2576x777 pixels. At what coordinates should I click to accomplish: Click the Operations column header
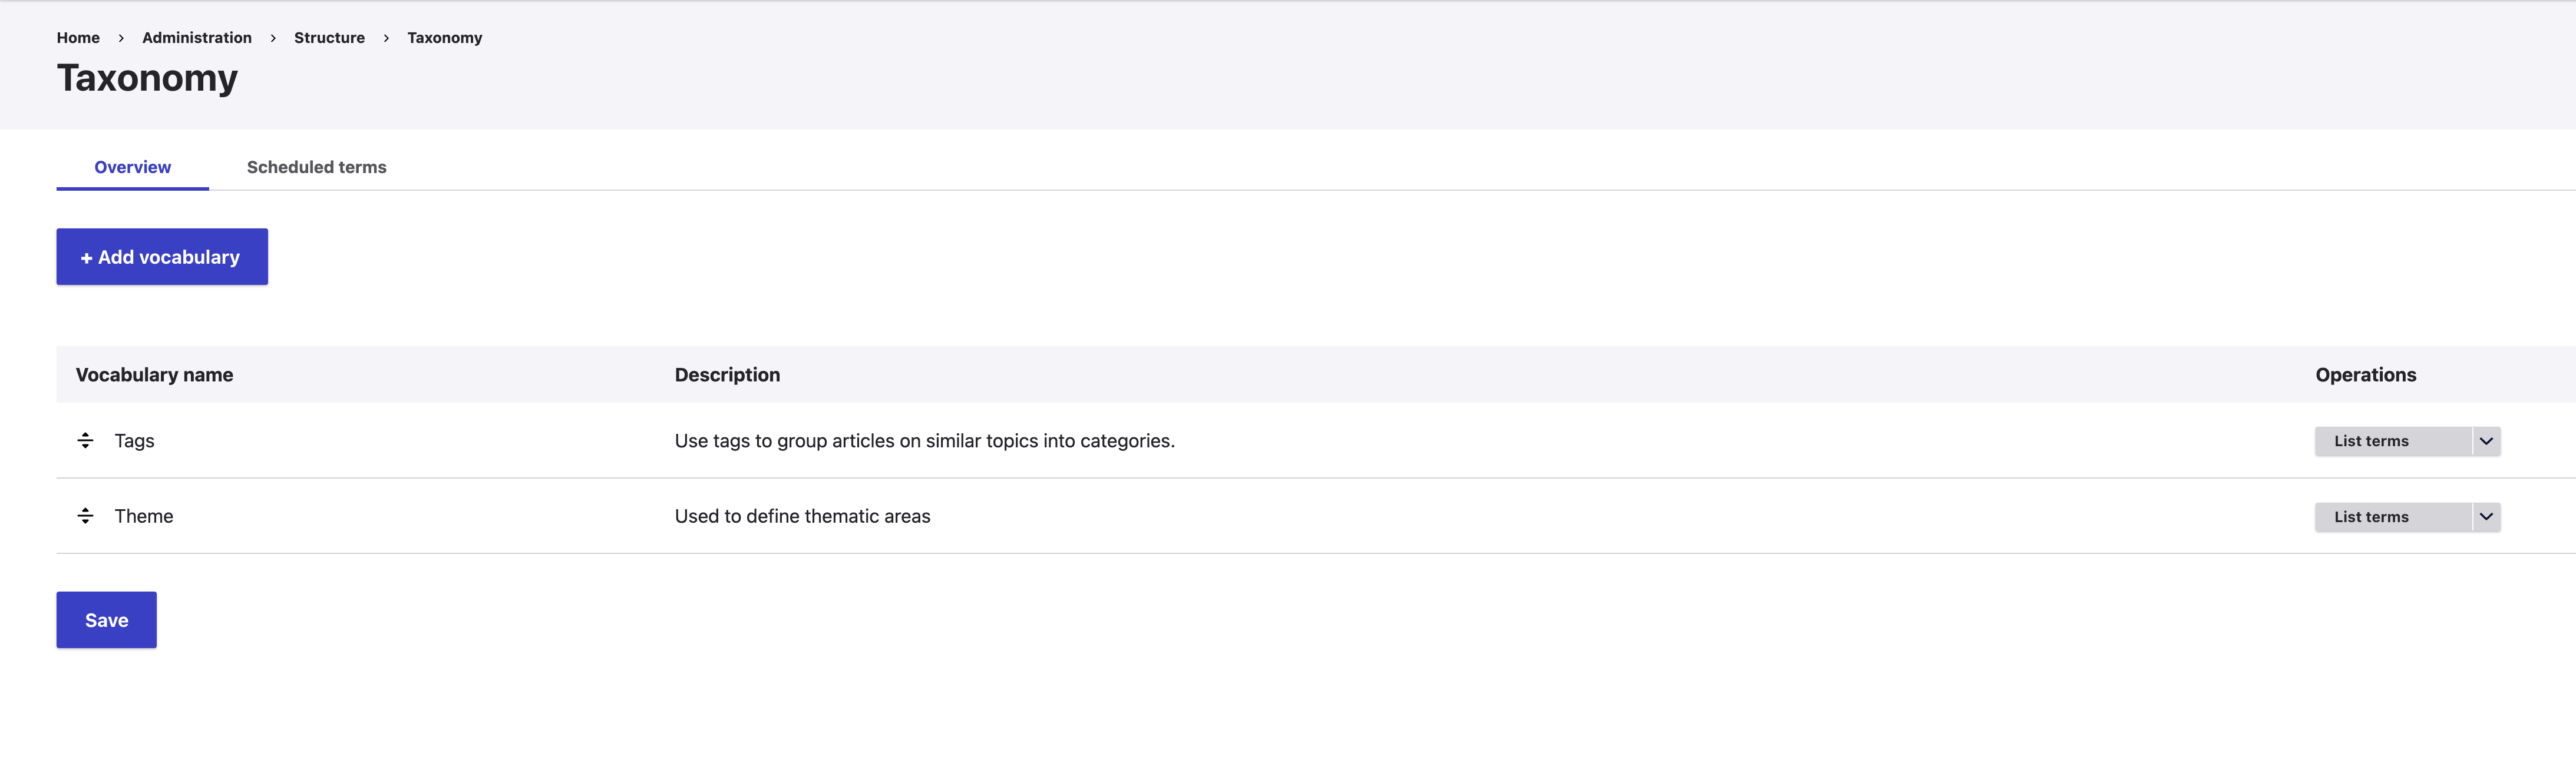(2365, 374)
